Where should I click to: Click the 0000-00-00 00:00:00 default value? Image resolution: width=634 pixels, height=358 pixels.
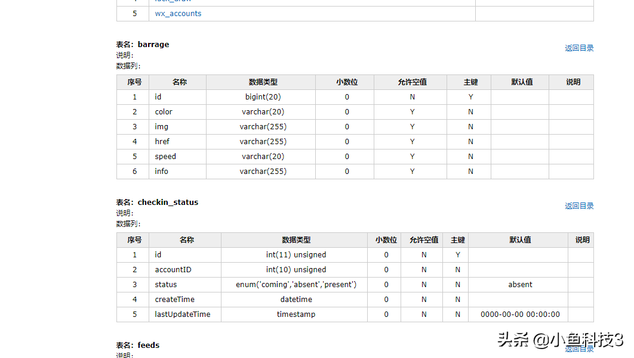click(x=520, y=315)
